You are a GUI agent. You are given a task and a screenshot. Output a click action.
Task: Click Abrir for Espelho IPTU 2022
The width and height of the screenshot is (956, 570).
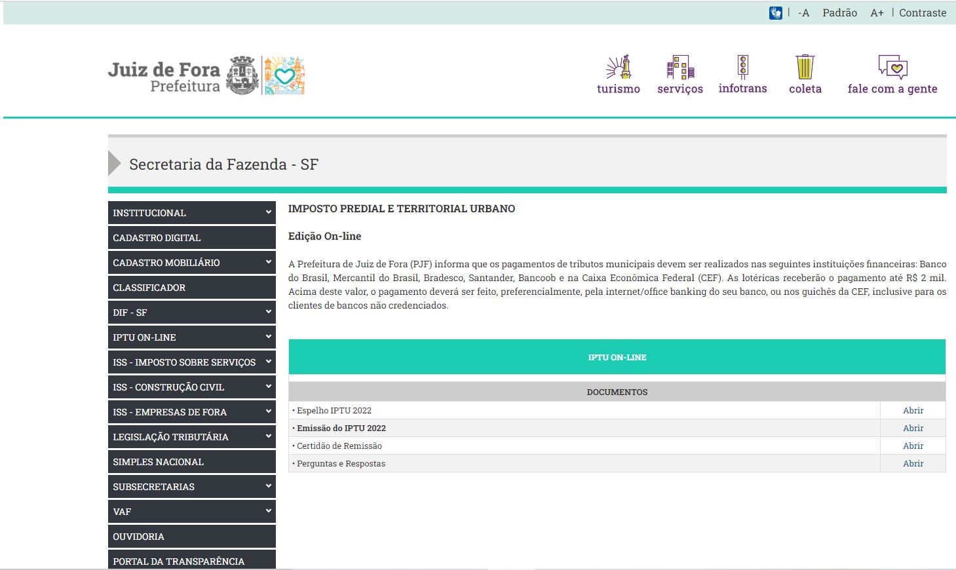[913, 410]
